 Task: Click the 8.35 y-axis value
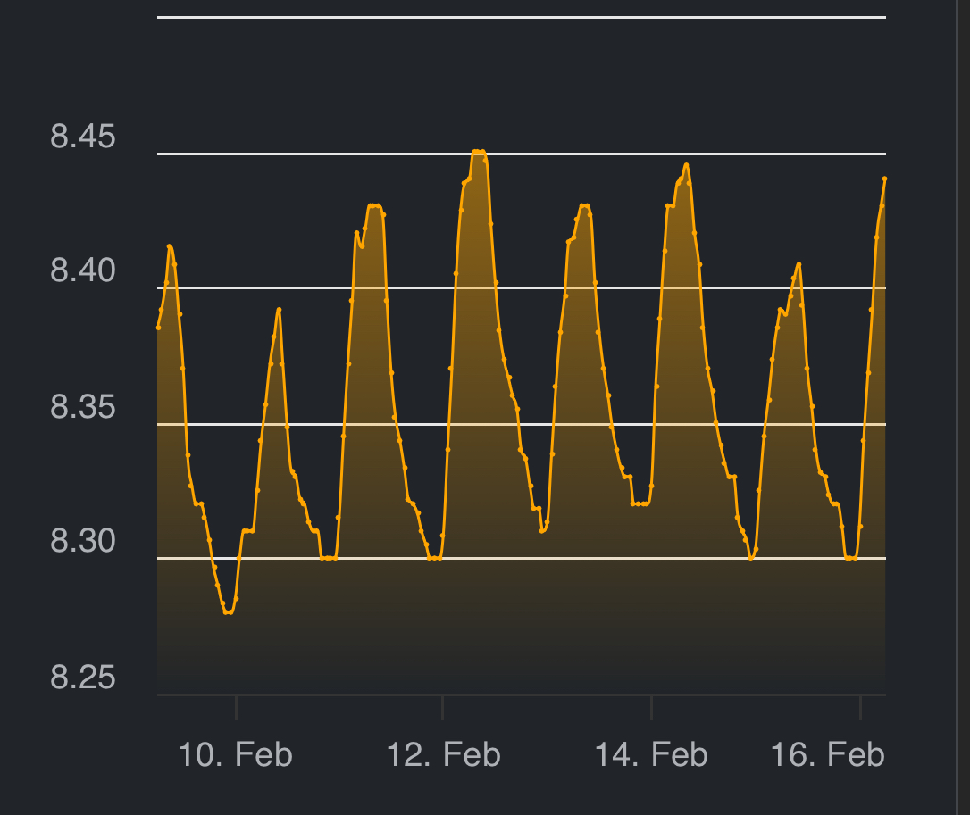tap(83, 407)
